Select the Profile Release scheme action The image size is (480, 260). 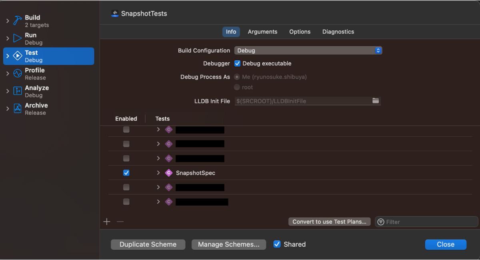coord(49,73)
